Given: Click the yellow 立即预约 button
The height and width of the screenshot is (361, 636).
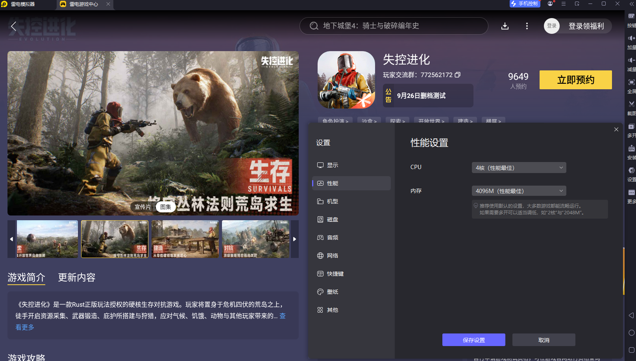Looking at the screenshot, I should pyautogui.click(x=576, y=80).
